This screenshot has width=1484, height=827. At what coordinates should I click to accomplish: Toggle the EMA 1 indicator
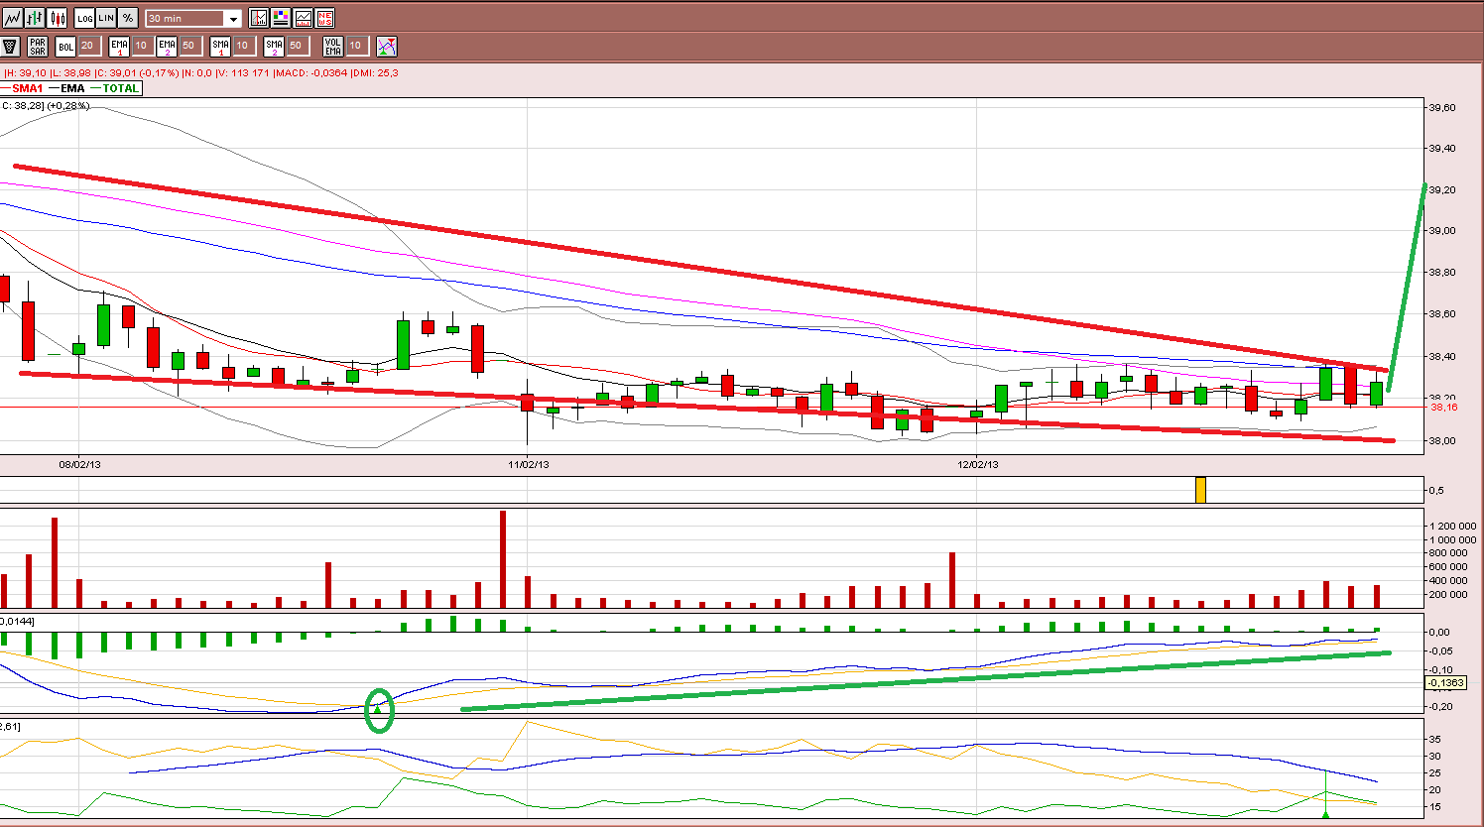point(119,46)
